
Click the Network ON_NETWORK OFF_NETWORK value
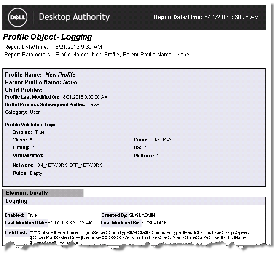point(69,165)
